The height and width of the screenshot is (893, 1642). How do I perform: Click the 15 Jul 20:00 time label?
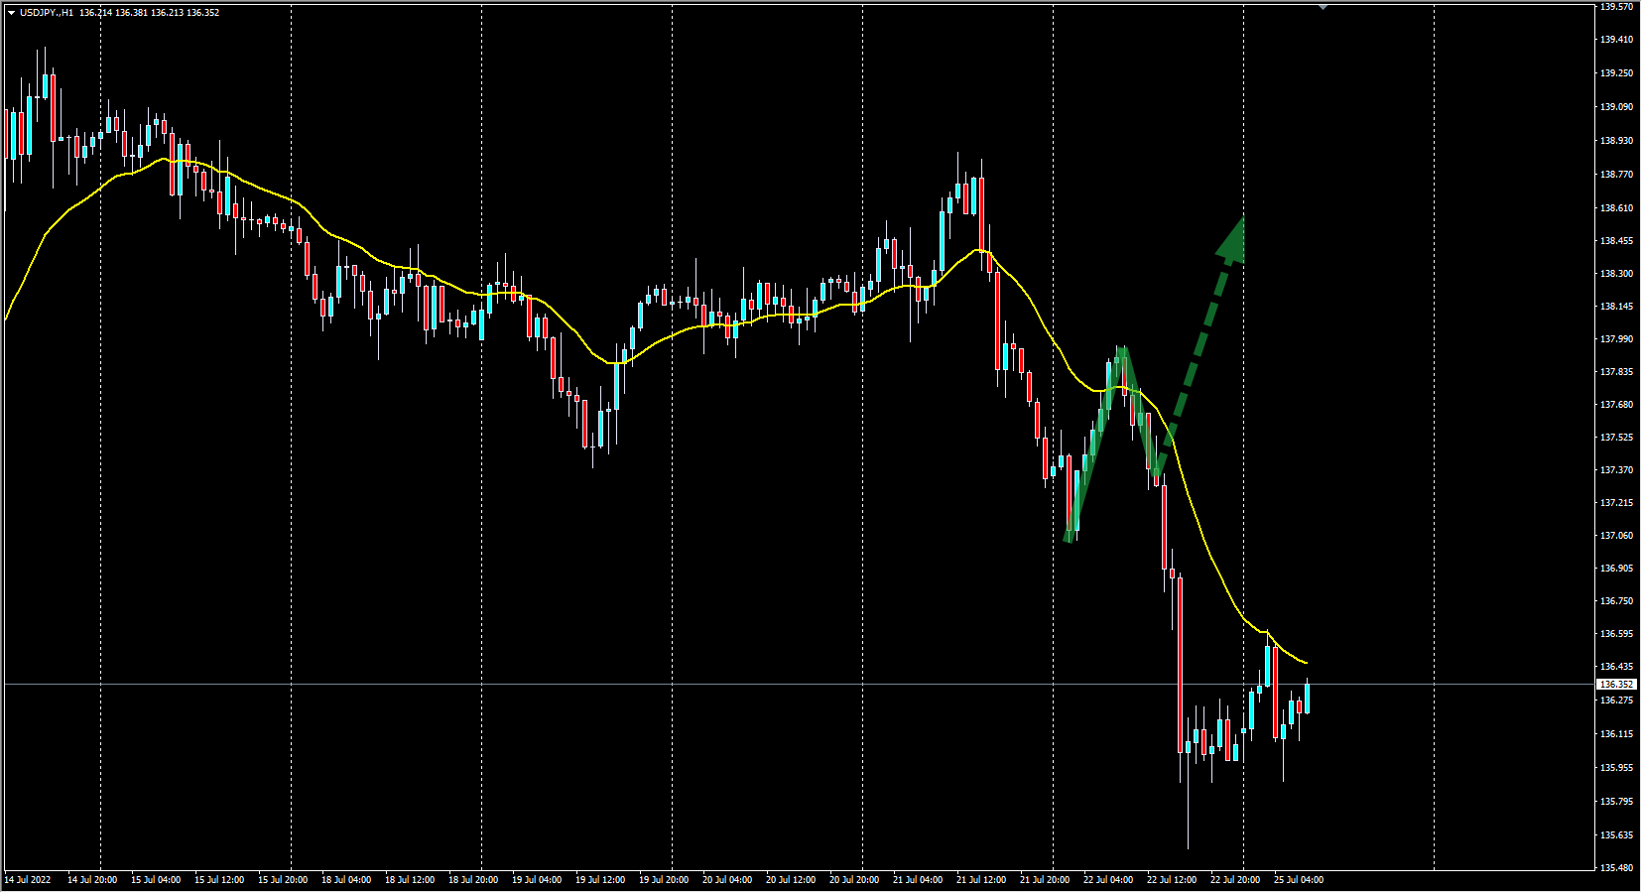point(283,880)
